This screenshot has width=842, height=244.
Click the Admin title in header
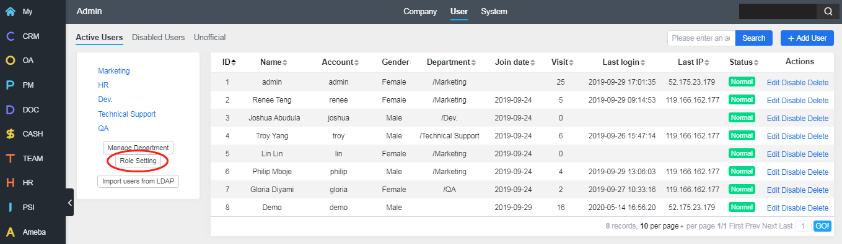[x=89, y=11]
